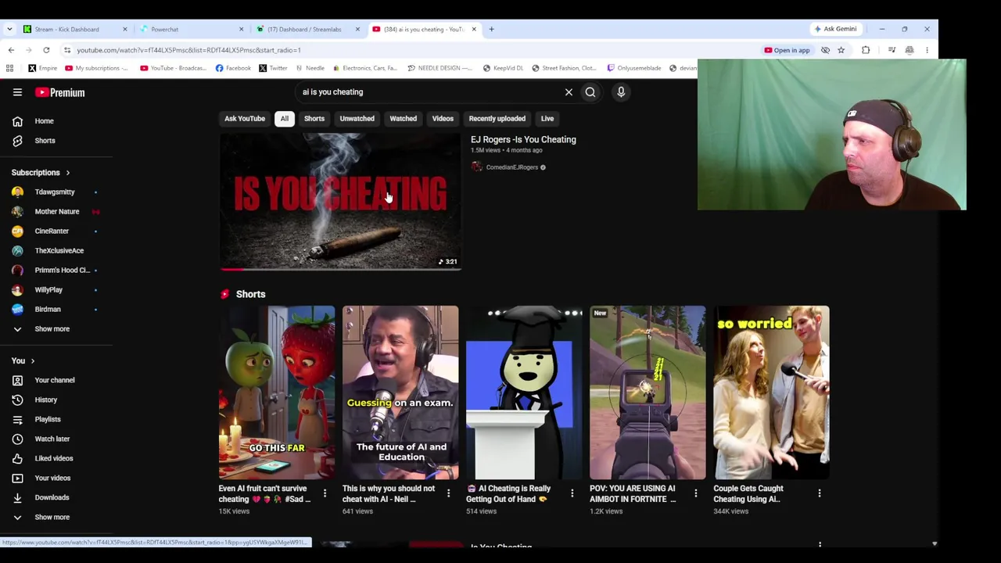The image size is (1001, 563).
Task: Click the page scrollbar down arrow
Action: click(x=934, y=543)
